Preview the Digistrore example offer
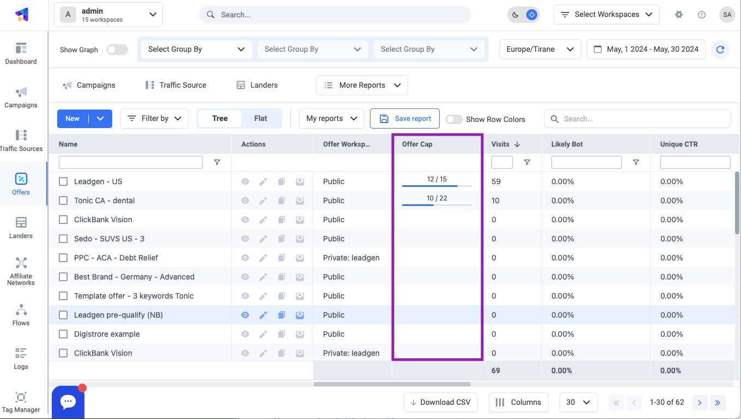 (x=245, y=334)
